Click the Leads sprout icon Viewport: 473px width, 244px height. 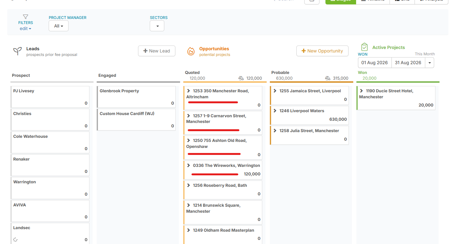click(x=17, y=51)
